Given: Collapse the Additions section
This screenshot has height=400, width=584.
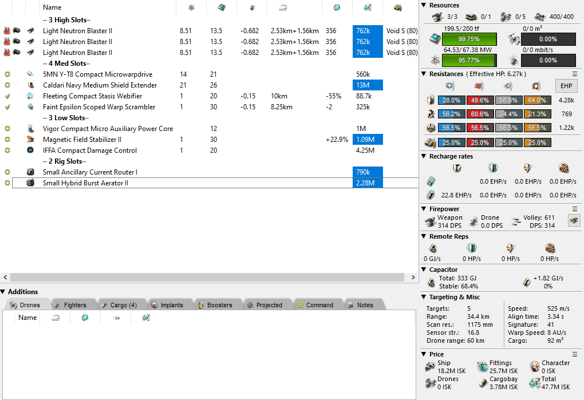Looking at the screenshot, I should pos(3,292).
